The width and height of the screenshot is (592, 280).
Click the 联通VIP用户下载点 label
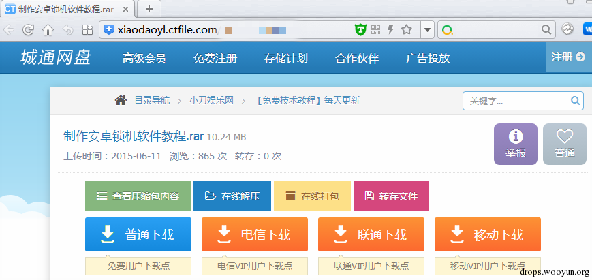click(x=371, y=266)
